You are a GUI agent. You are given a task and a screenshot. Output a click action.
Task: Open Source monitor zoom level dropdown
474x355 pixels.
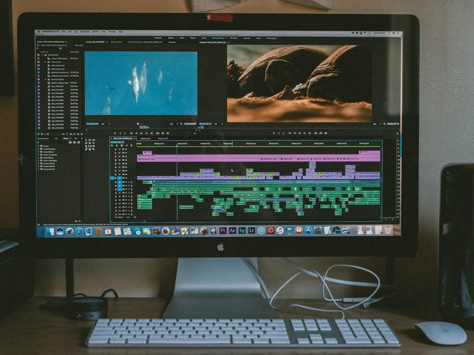pyautogui.click(x=105, y=124)
